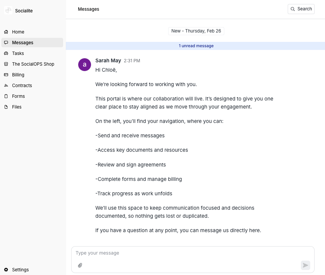Select the Contracts signature icon
The height and width of the screenshot is (275, 325).
[6, 85]
